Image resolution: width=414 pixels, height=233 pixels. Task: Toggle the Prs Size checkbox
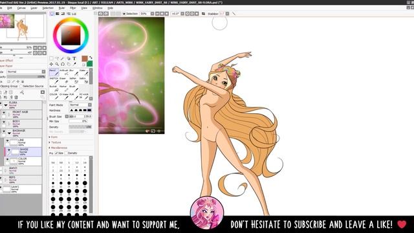[x=56, y=153]
